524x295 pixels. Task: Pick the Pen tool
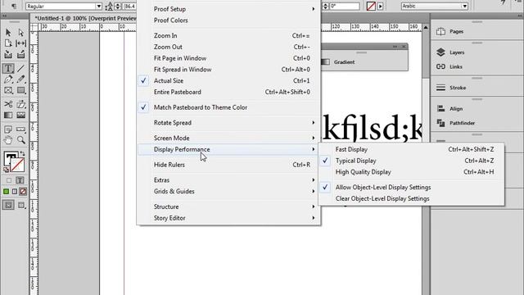8,79
